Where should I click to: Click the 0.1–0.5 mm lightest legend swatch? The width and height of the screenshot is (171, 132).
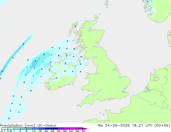tap(5, 128)
